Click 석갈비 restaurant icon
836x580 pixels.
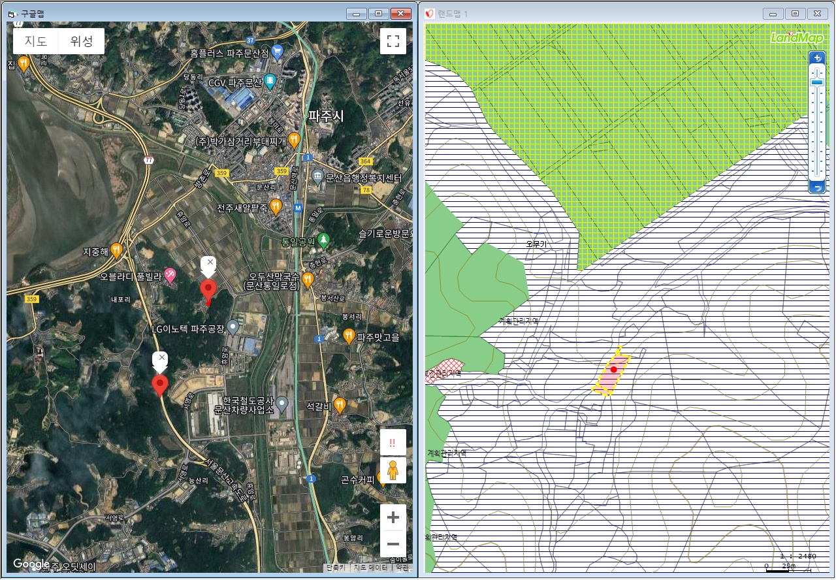pyautogui.click(x=340, y=405)
